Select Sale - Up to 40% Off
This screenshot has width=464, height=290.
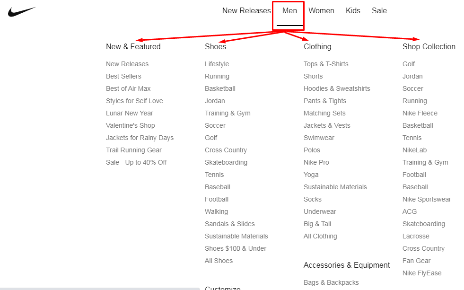pos(136,162)
